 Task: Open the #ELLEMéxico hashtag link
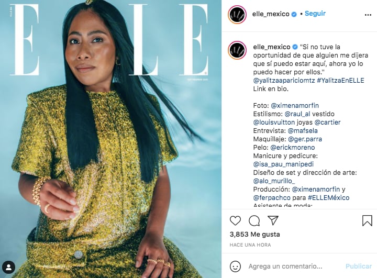[328, 198]
